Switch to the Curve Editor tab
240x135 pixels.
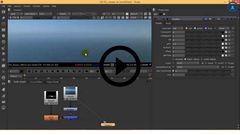click(36, 82)
